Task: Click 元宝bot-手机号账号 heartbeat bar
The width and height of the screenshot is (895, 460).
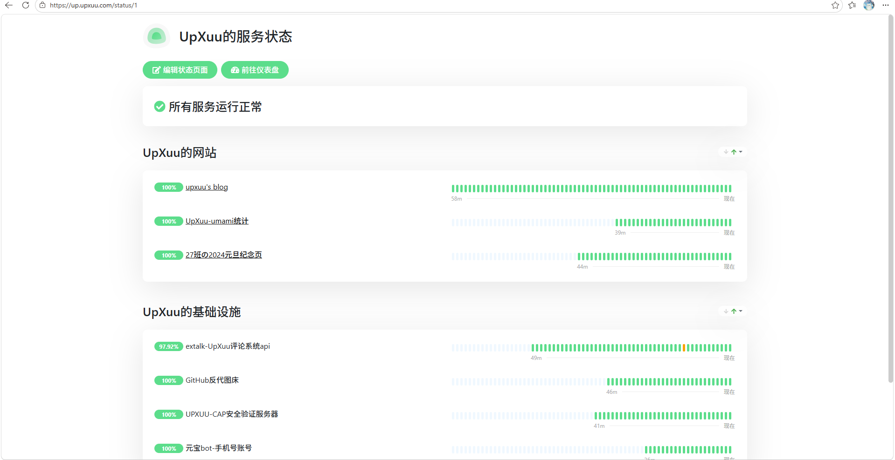Action: point(591,450)
